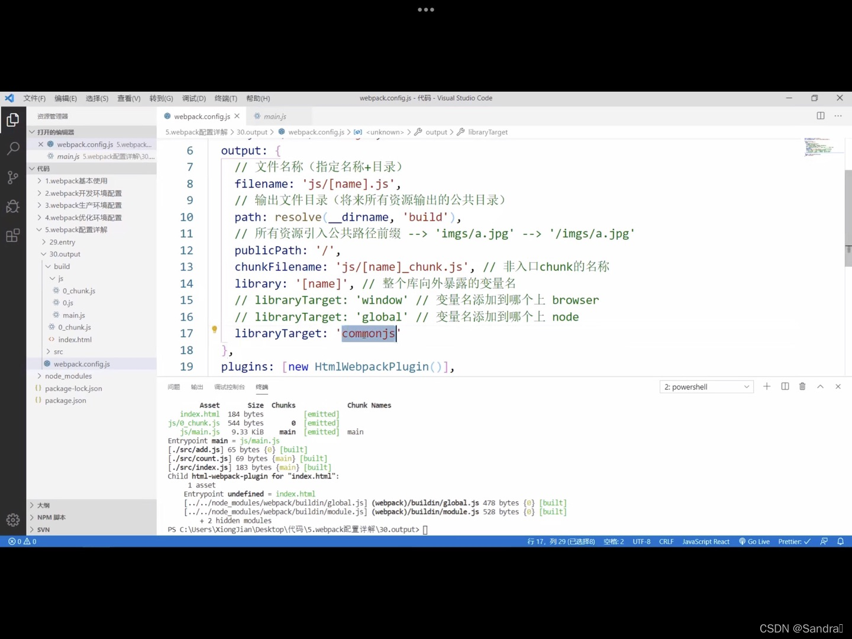
Task: Open 0_chunk.js inside the js folder
Action: pyautogui.click(x=79, y=291)
